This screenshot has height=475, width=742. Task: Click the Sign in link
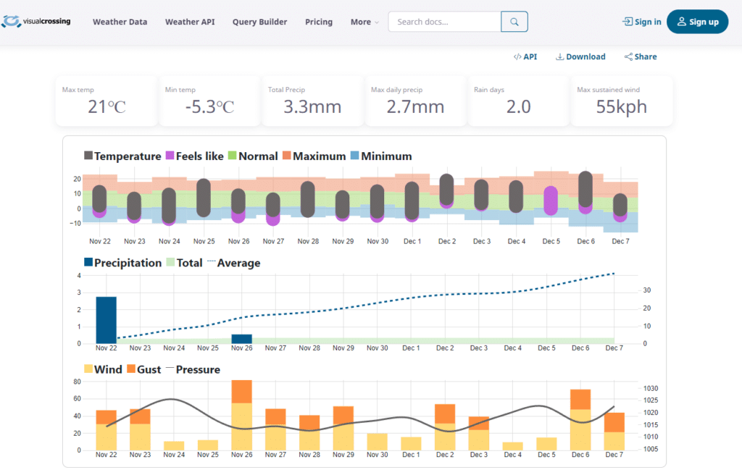point(642,22)
